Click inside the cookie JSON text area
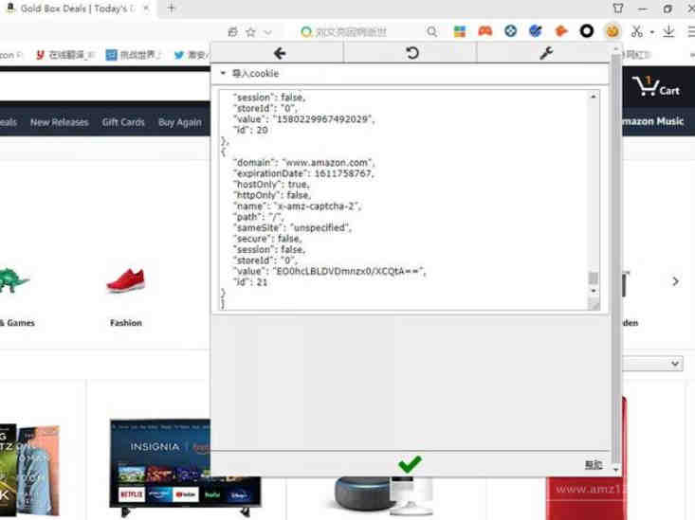The height and width of the screenshot is (520, 695). (403, 200)
